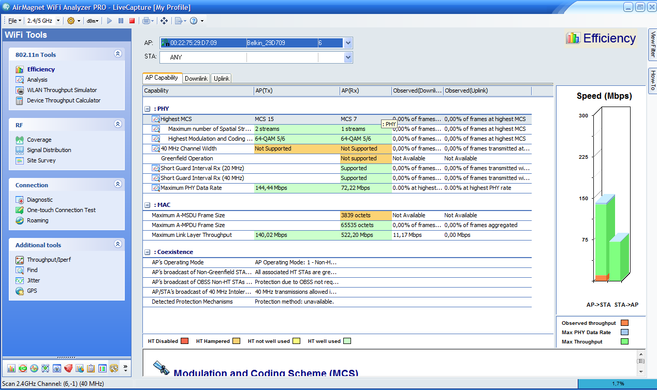Select the AP's Operating Mode row
The height and width of the screenshot is (390, 657).
(338, 262)
